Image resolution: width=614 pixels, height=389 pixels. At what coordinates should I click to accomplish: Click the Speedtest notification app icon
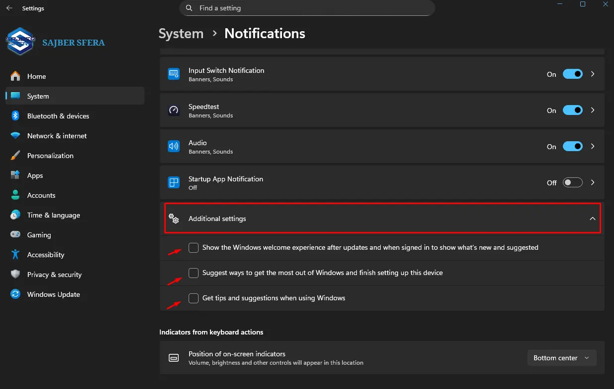174,110
